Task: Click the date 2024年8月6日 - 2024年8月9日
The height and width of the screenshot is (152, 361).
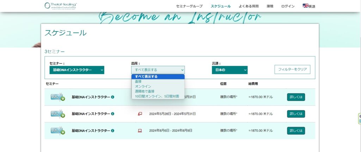Action: point(171,130)
